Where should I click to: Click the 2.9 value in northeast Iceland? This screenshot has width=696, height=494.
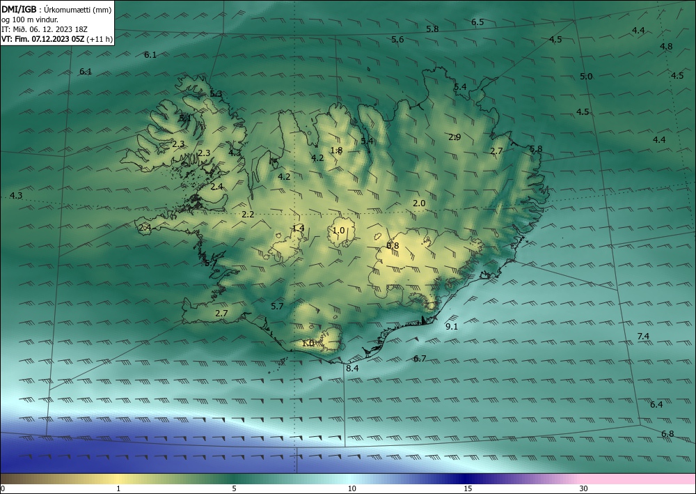[x=454, y=137]
